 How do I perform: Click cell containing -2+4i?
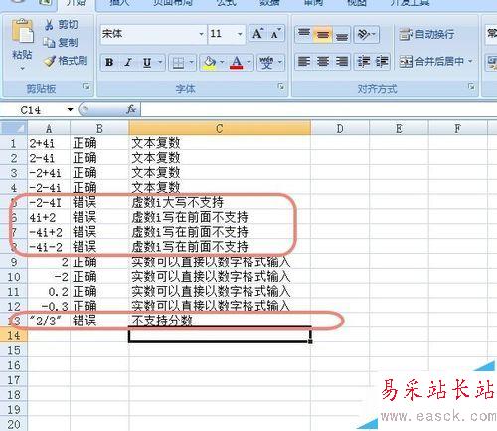tap(49, 173)
